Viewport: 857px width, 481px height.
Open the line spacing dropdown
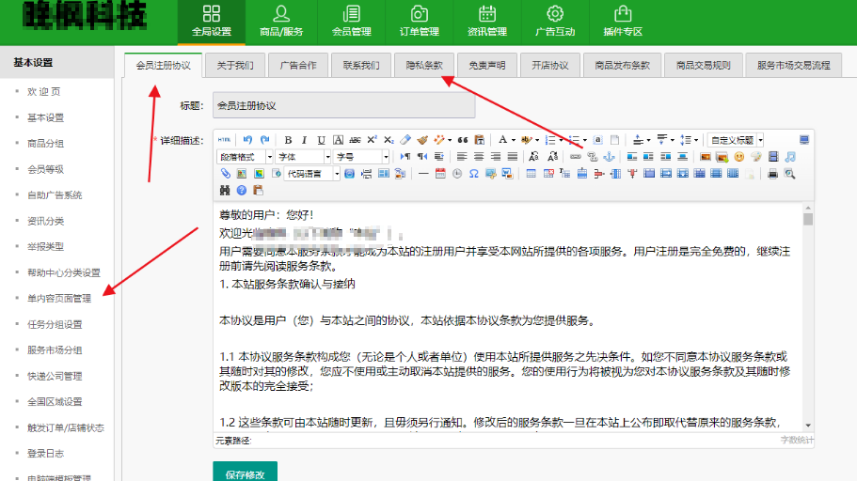pyautogui.click(x=695, y=140)
